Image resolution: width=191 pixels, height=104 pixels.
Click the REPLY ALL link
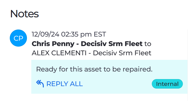[x=59, y=84]
